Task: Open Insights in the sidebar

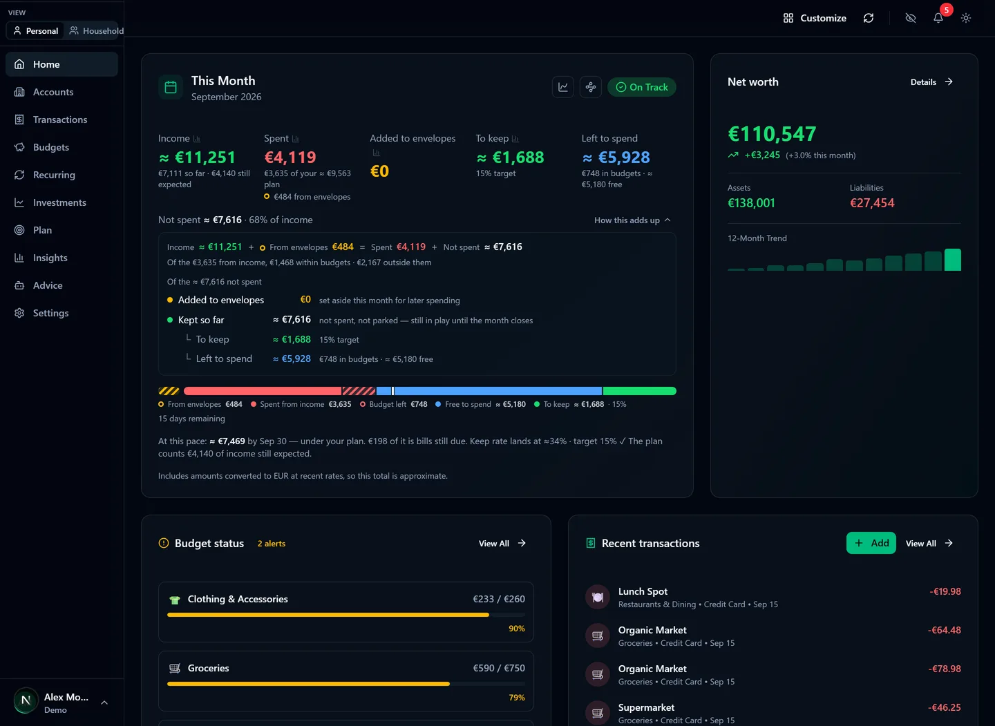Action: click(61, 258)
